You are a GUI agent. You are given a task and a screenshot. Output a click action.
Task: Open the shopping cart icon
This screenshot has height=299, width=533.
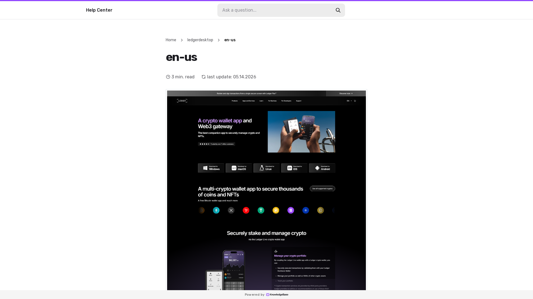pyautogui.click(x=355, y=101)
